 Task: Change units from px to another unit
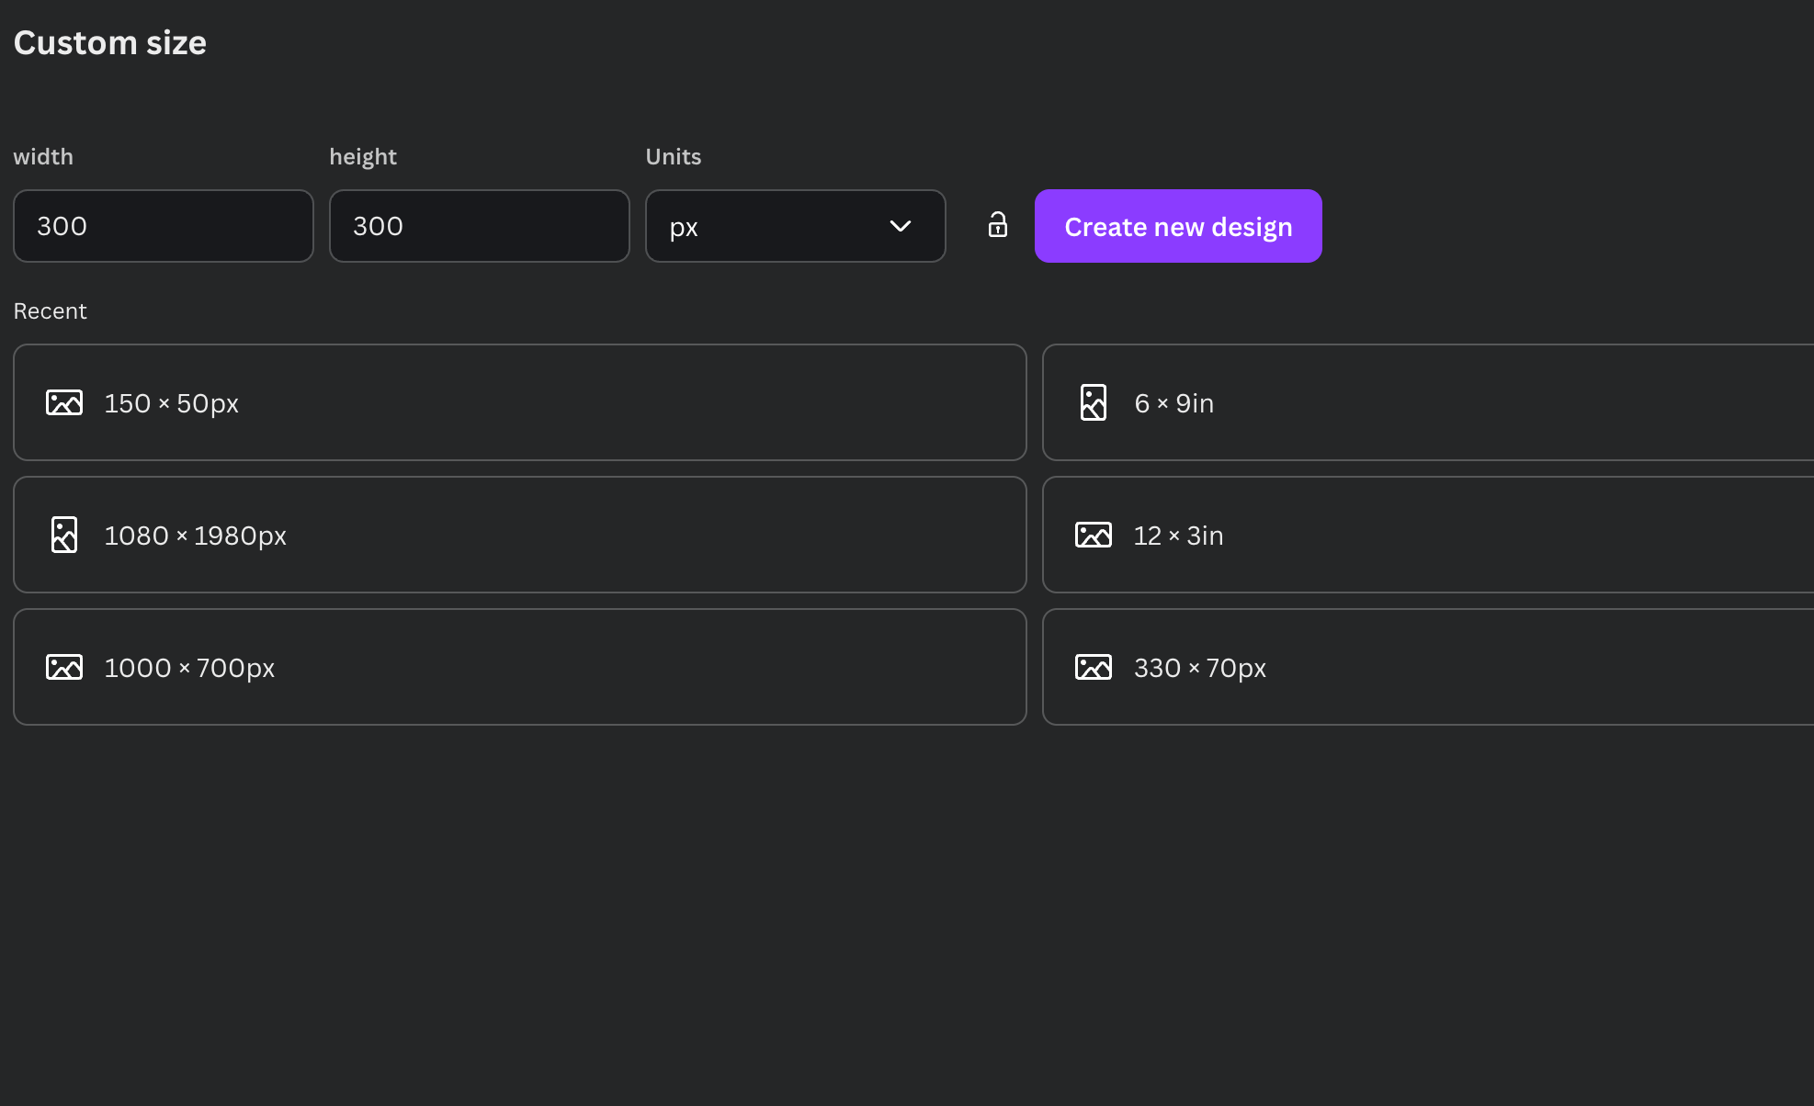[796, 226]
